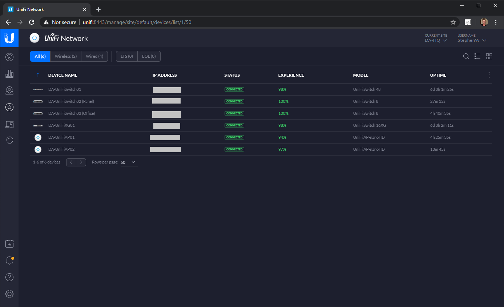Viewport: 504px width, 307px height.
Task: Bookmark this page with the star icon
Action: tap(453, 22)
